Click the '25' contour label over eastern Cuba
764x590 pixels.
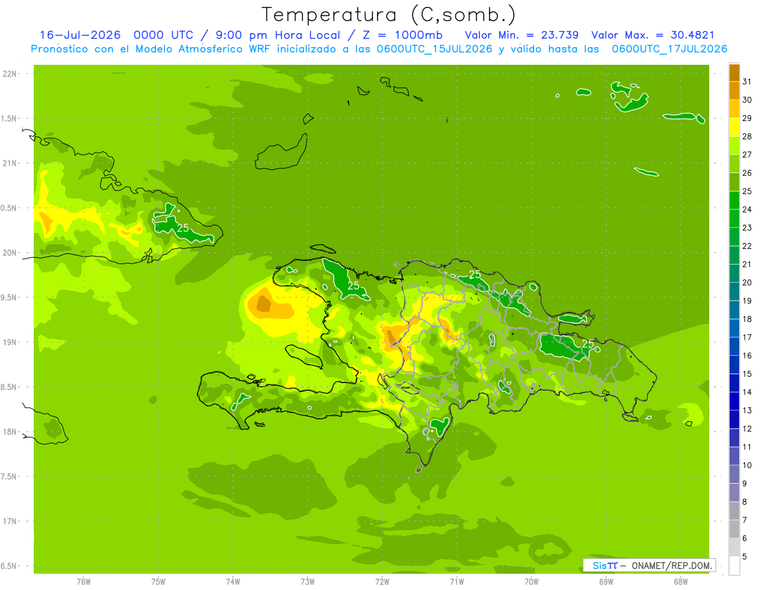point(183,227)
